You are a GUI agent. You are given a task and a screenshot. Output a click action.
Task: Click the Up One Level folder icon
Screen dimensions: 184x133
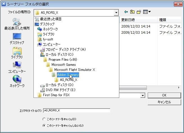132,12
